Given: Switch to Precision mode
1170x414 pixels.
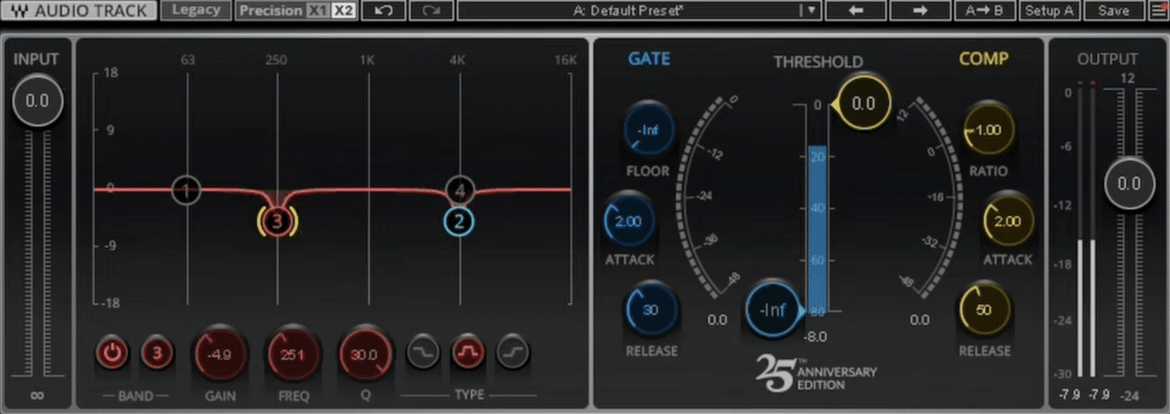Looking at the screenshot, I should (271, 10).
